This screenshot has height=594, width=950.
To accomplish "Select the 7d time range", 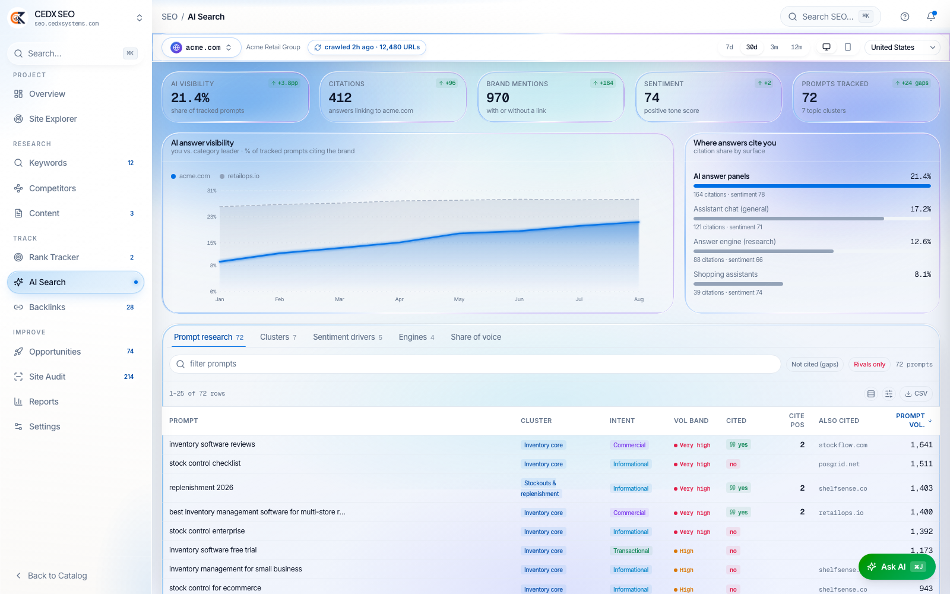I will click(729, 47).
